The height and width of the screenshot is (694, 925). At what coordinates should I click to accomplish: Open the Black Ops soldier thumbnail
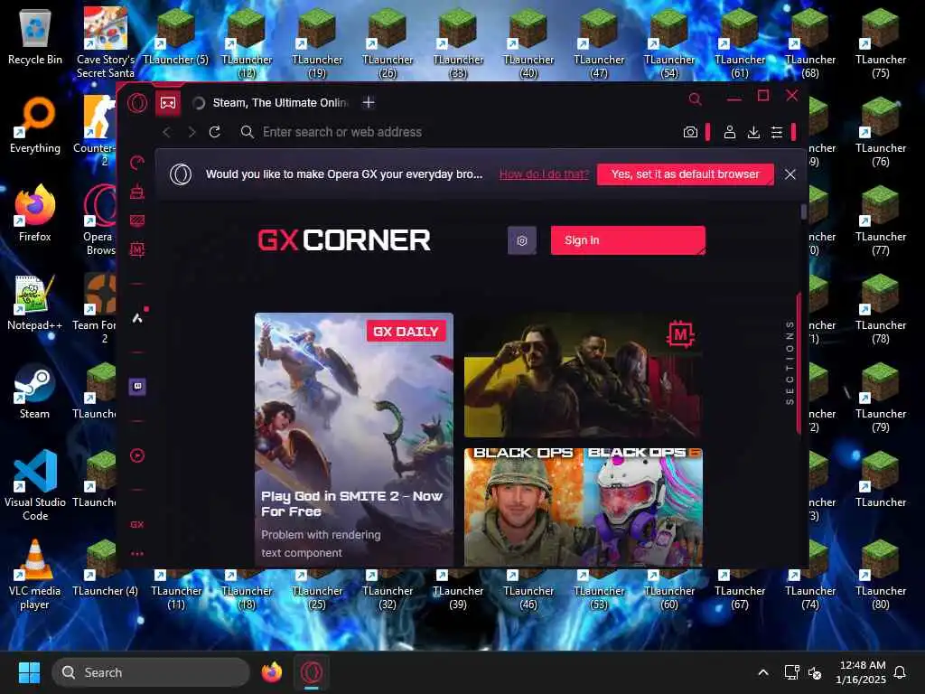click(523, 508)
